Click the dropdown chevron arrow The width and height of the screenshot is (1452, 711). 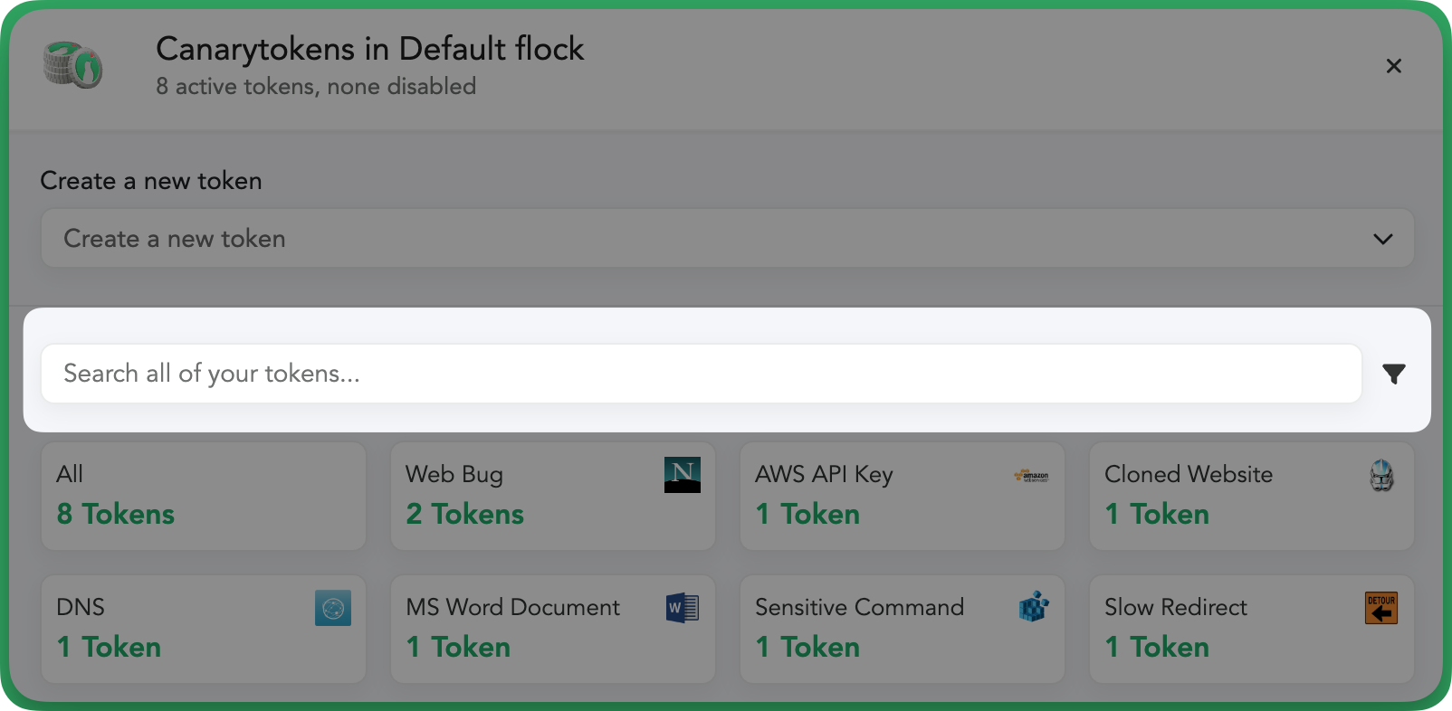click(1382, 240)
